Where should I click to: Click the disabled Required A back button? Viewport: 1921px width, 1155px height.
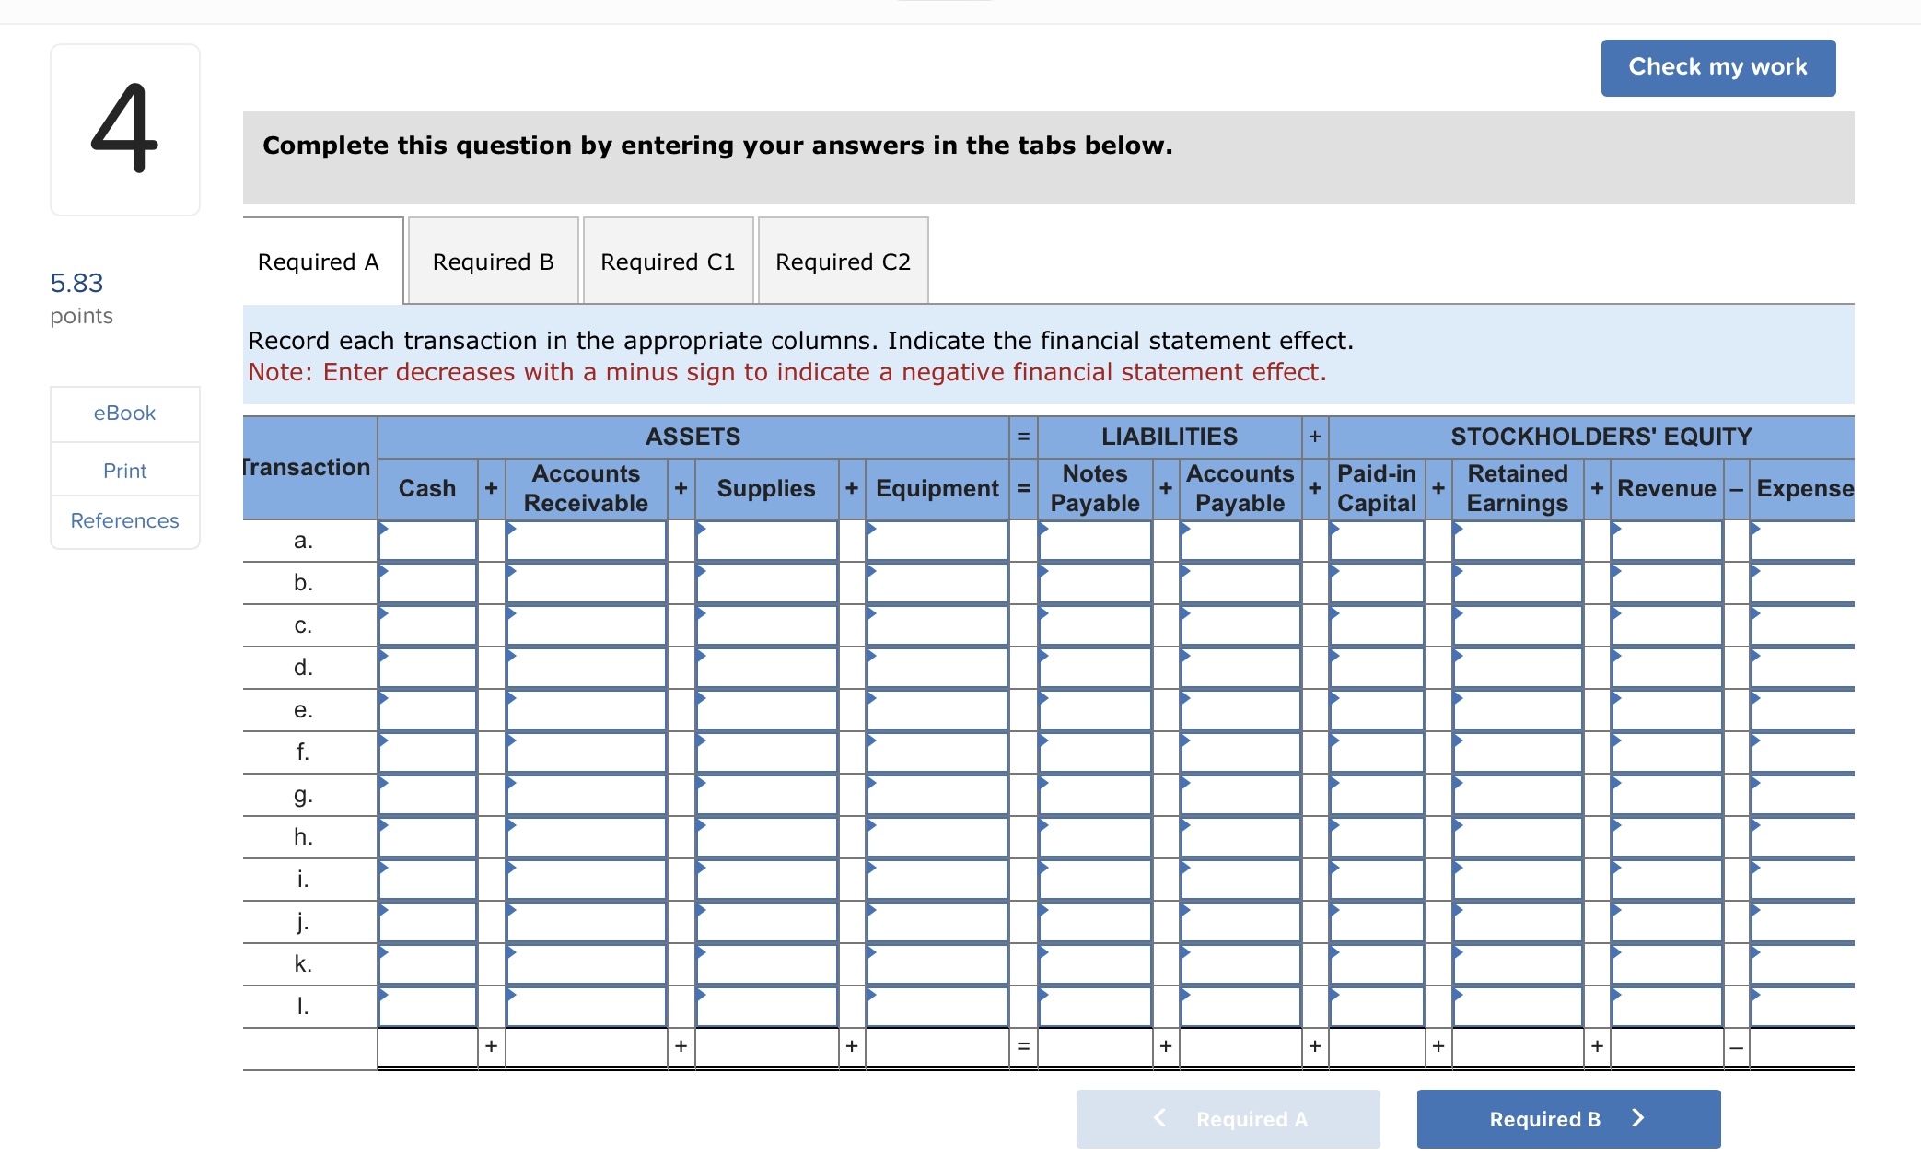click(x=1228, y=1118)
